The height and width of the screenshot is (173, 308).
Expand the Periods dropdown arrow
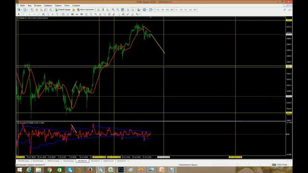pos(147,10)
